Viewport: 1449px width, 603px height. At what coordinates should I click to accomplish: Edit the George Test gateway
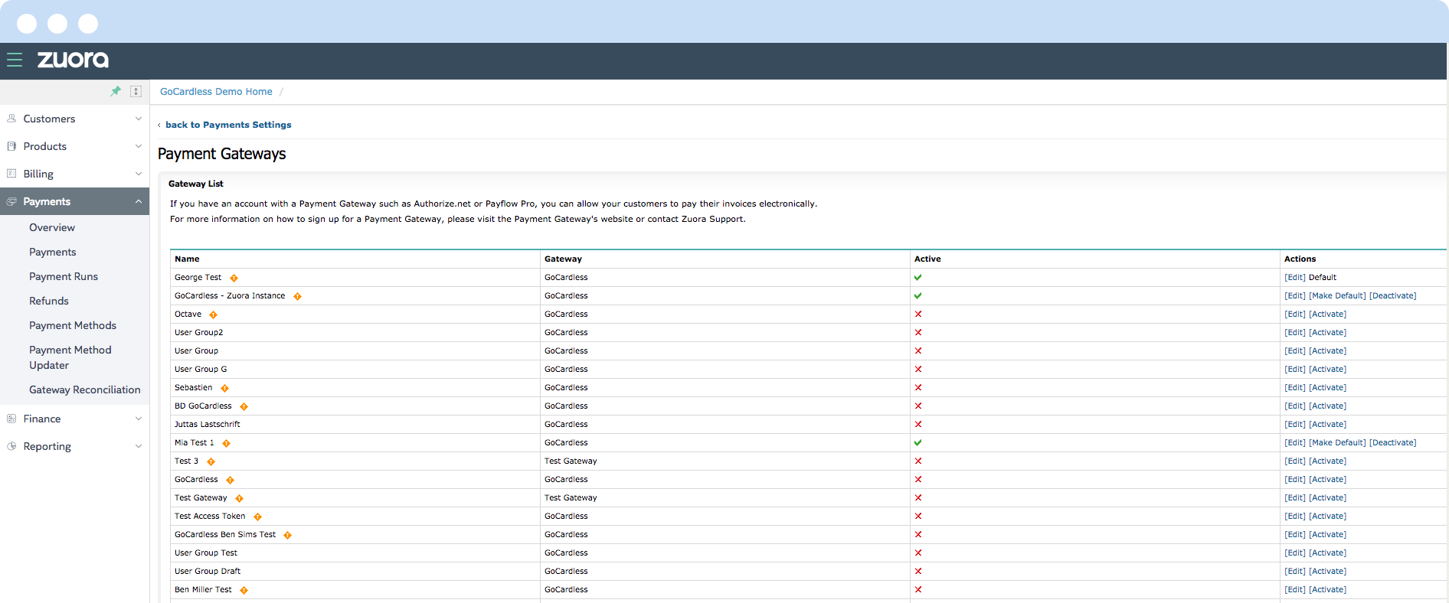pyautogui.click(x=1294, y=278)
